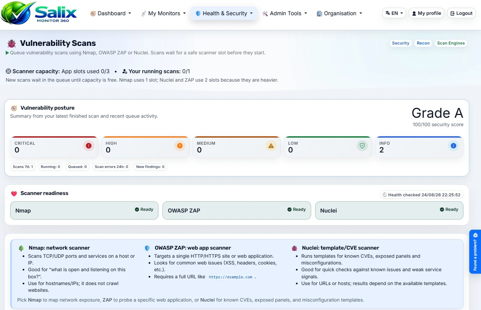The width and height of the screenshot is (481, 310).
Task: Click the Scanner readiness heart icon
Action: coord(14,194)
